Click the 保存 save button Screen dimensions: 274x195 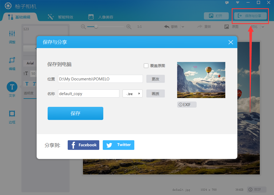point(75,113)
